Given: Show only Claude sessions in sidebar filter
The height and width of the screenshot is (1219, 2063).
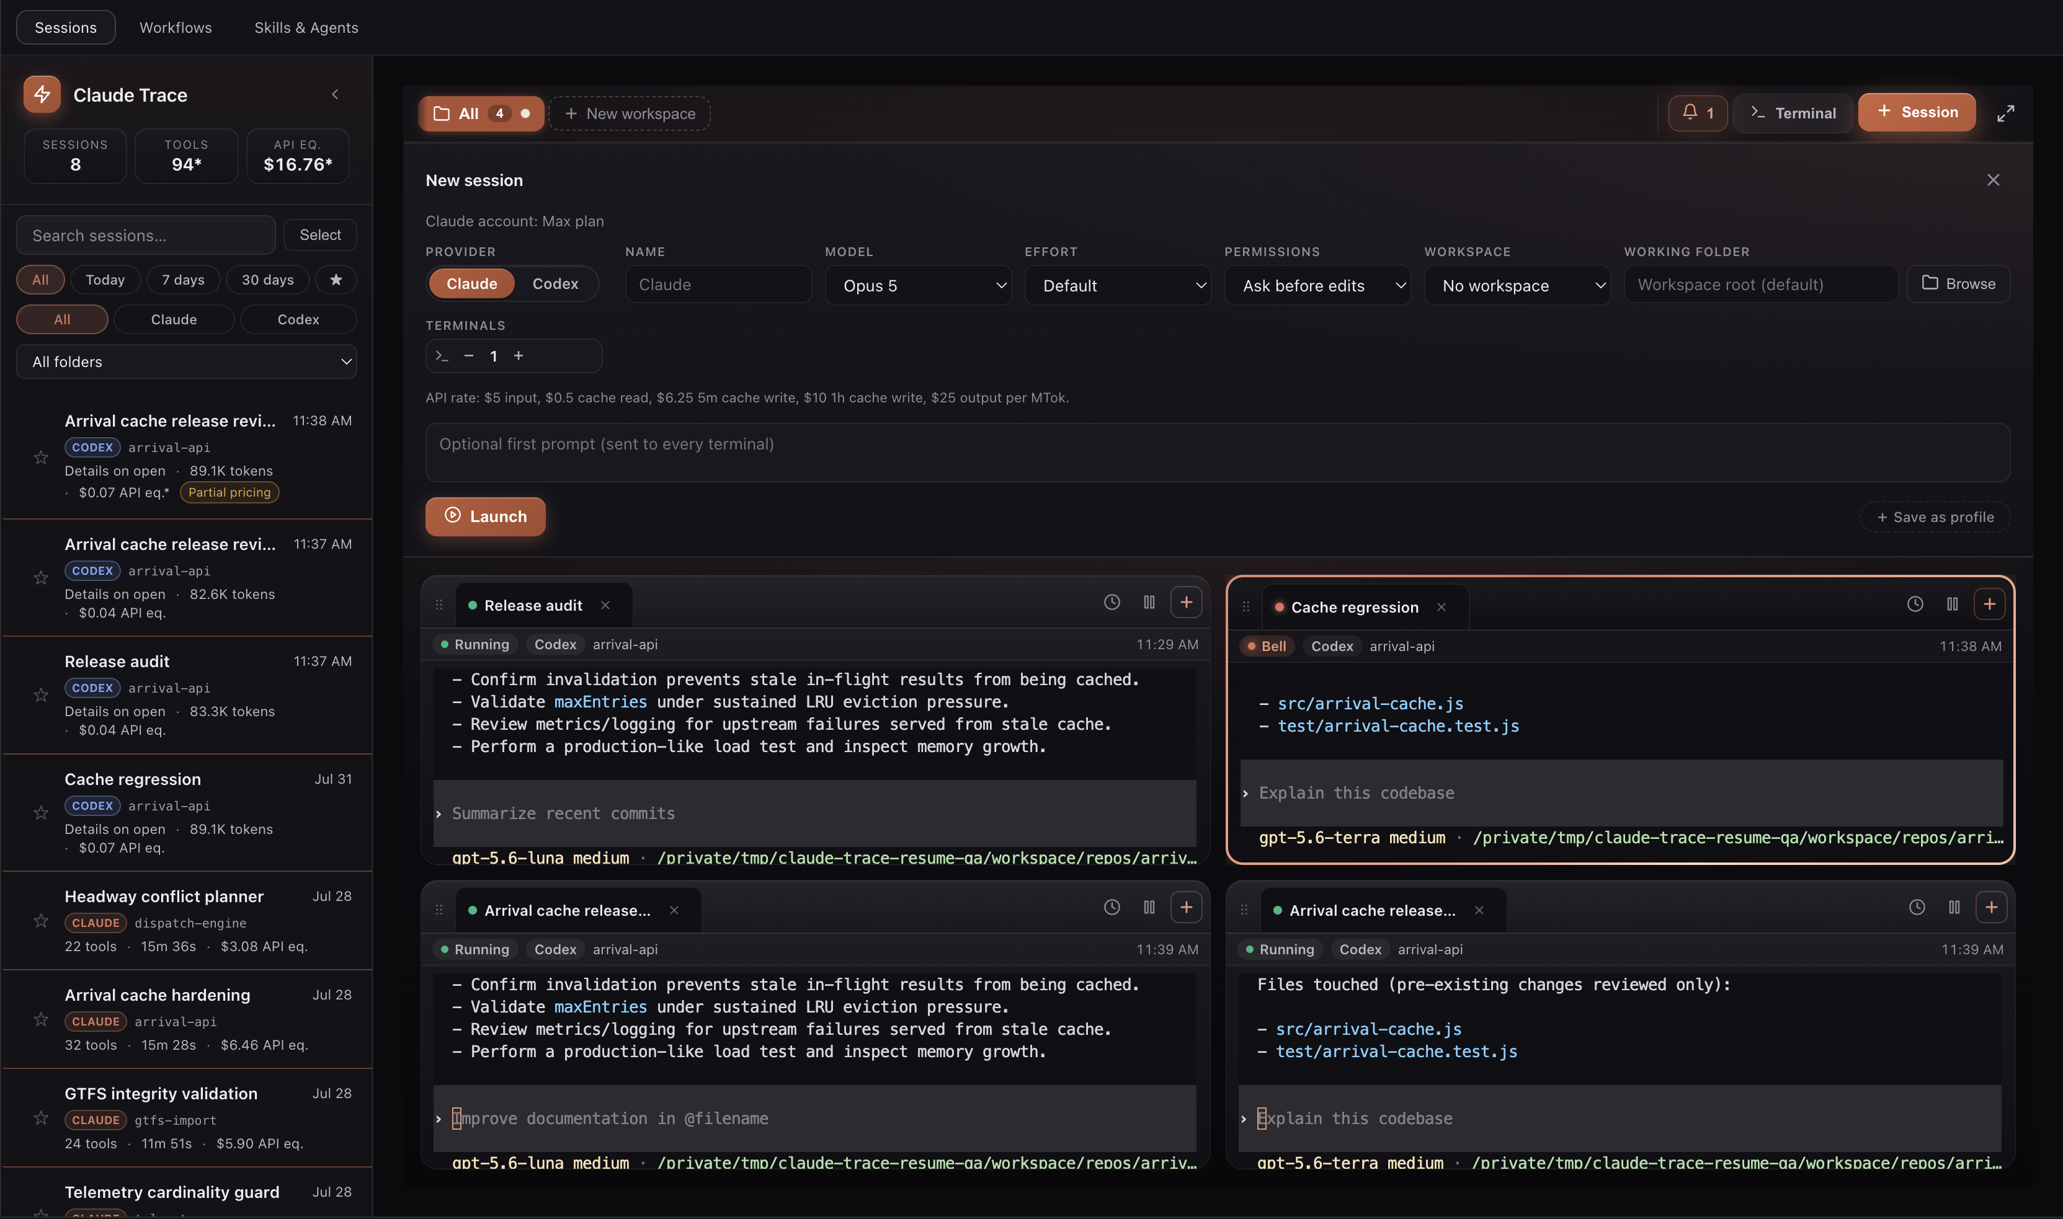Looking at the screenshot, I should coord(174,319).
